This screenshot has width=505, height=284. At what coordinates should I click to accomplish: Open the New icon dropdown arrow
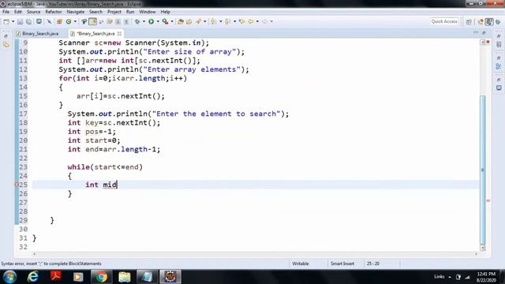coord(13,21)
